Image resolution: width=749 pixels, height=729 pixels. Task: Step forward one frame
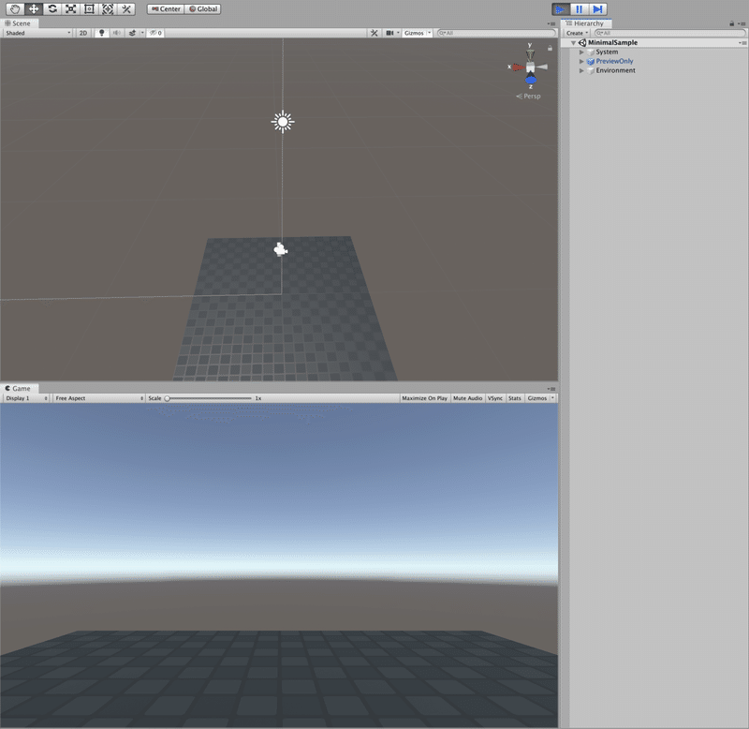point(597,9)
